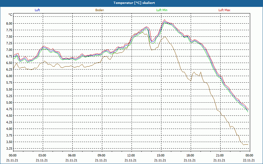Image resolution: width=263 pixels, height=164 pixels.
Task: Click the 22.11.21 date label
Action: [249, 160]
